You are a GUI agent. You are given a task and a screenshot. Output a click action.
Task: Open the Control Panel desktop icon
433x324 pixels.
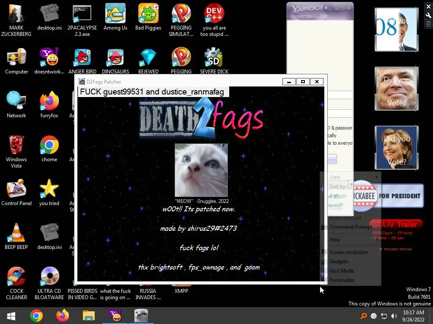click(16, 192)
